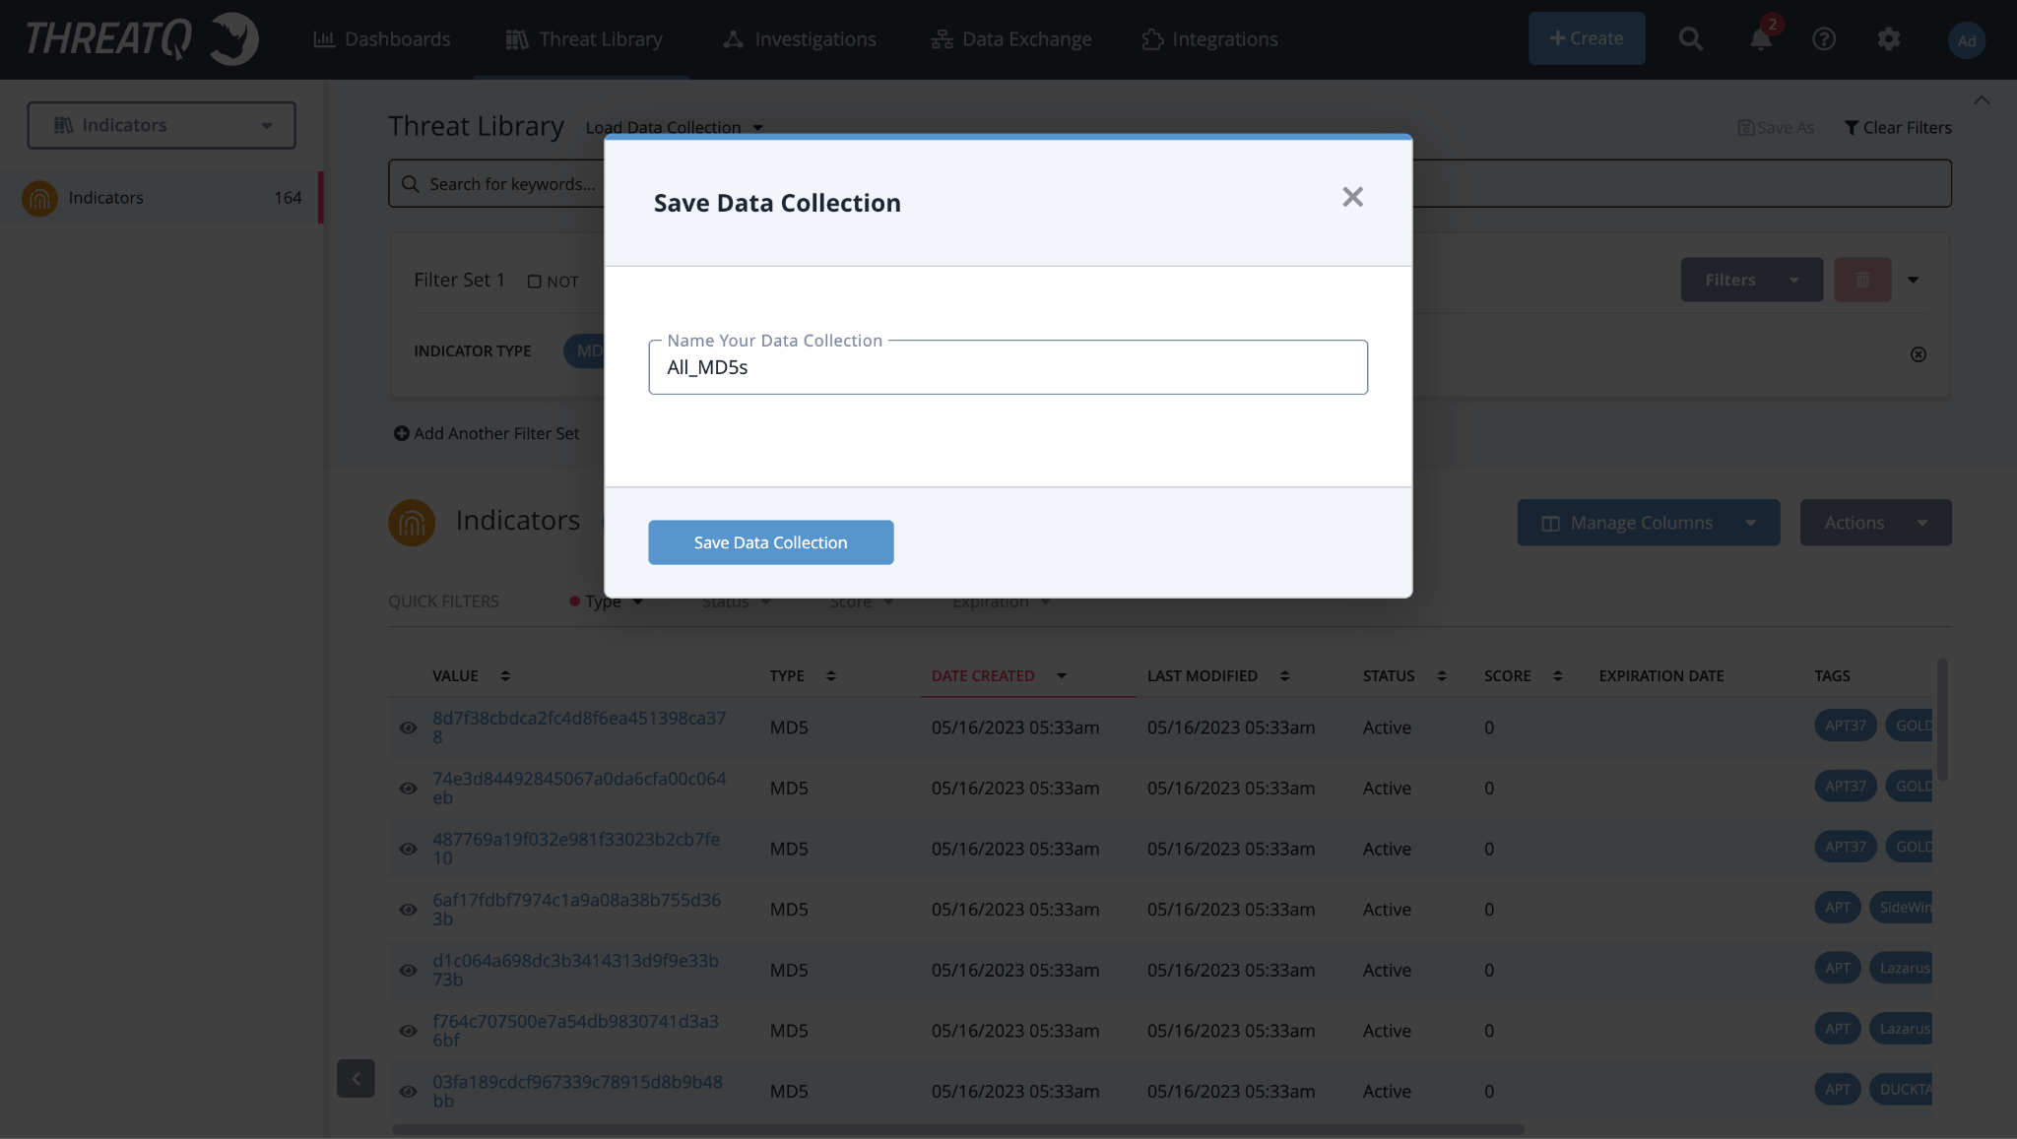The image size is (2017, 1139).
Task: Preview indicator 74e3d84492845067a0da6cfa00c064eb with eye icon
Action: (x=408, y=789)
